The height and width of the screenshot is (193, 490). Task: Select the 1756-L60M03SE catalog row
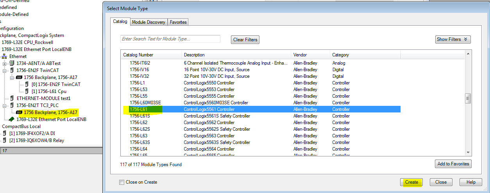(x=261, y=103)
